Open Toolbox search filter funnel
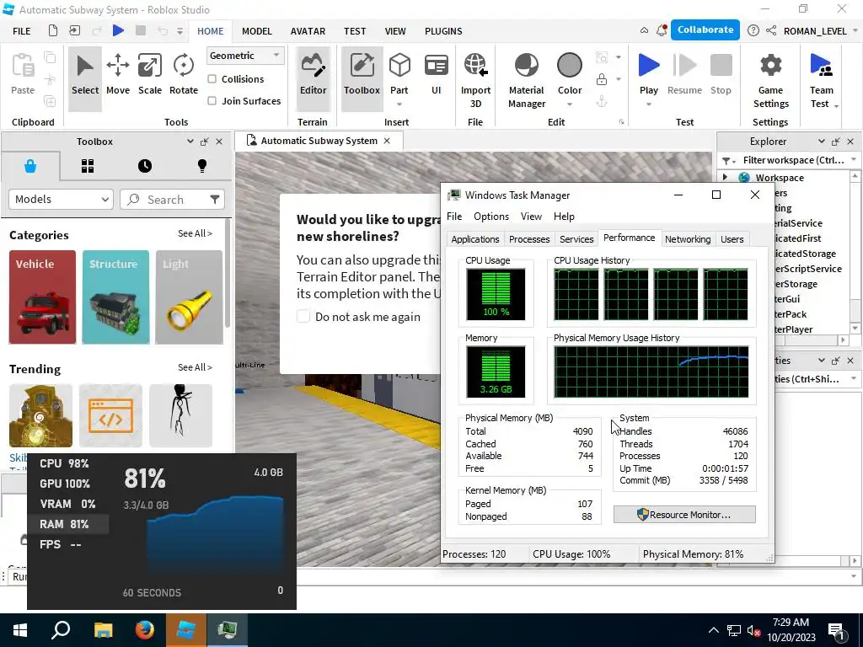This screenshot has height=647, width=863. (x=215, y=199)
